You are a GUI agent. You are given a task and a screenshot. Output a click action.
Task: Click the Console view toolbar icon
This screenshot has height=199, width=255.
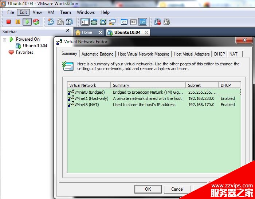[143, 22]
